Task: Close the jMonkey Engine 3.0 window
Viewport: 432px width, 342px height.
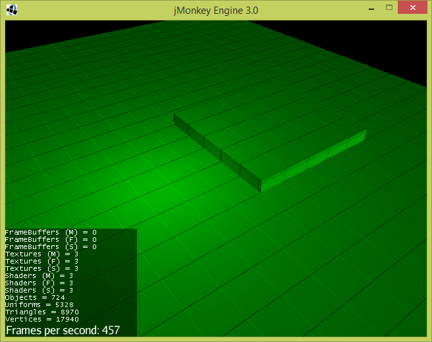Action: [x=412, y=8]
